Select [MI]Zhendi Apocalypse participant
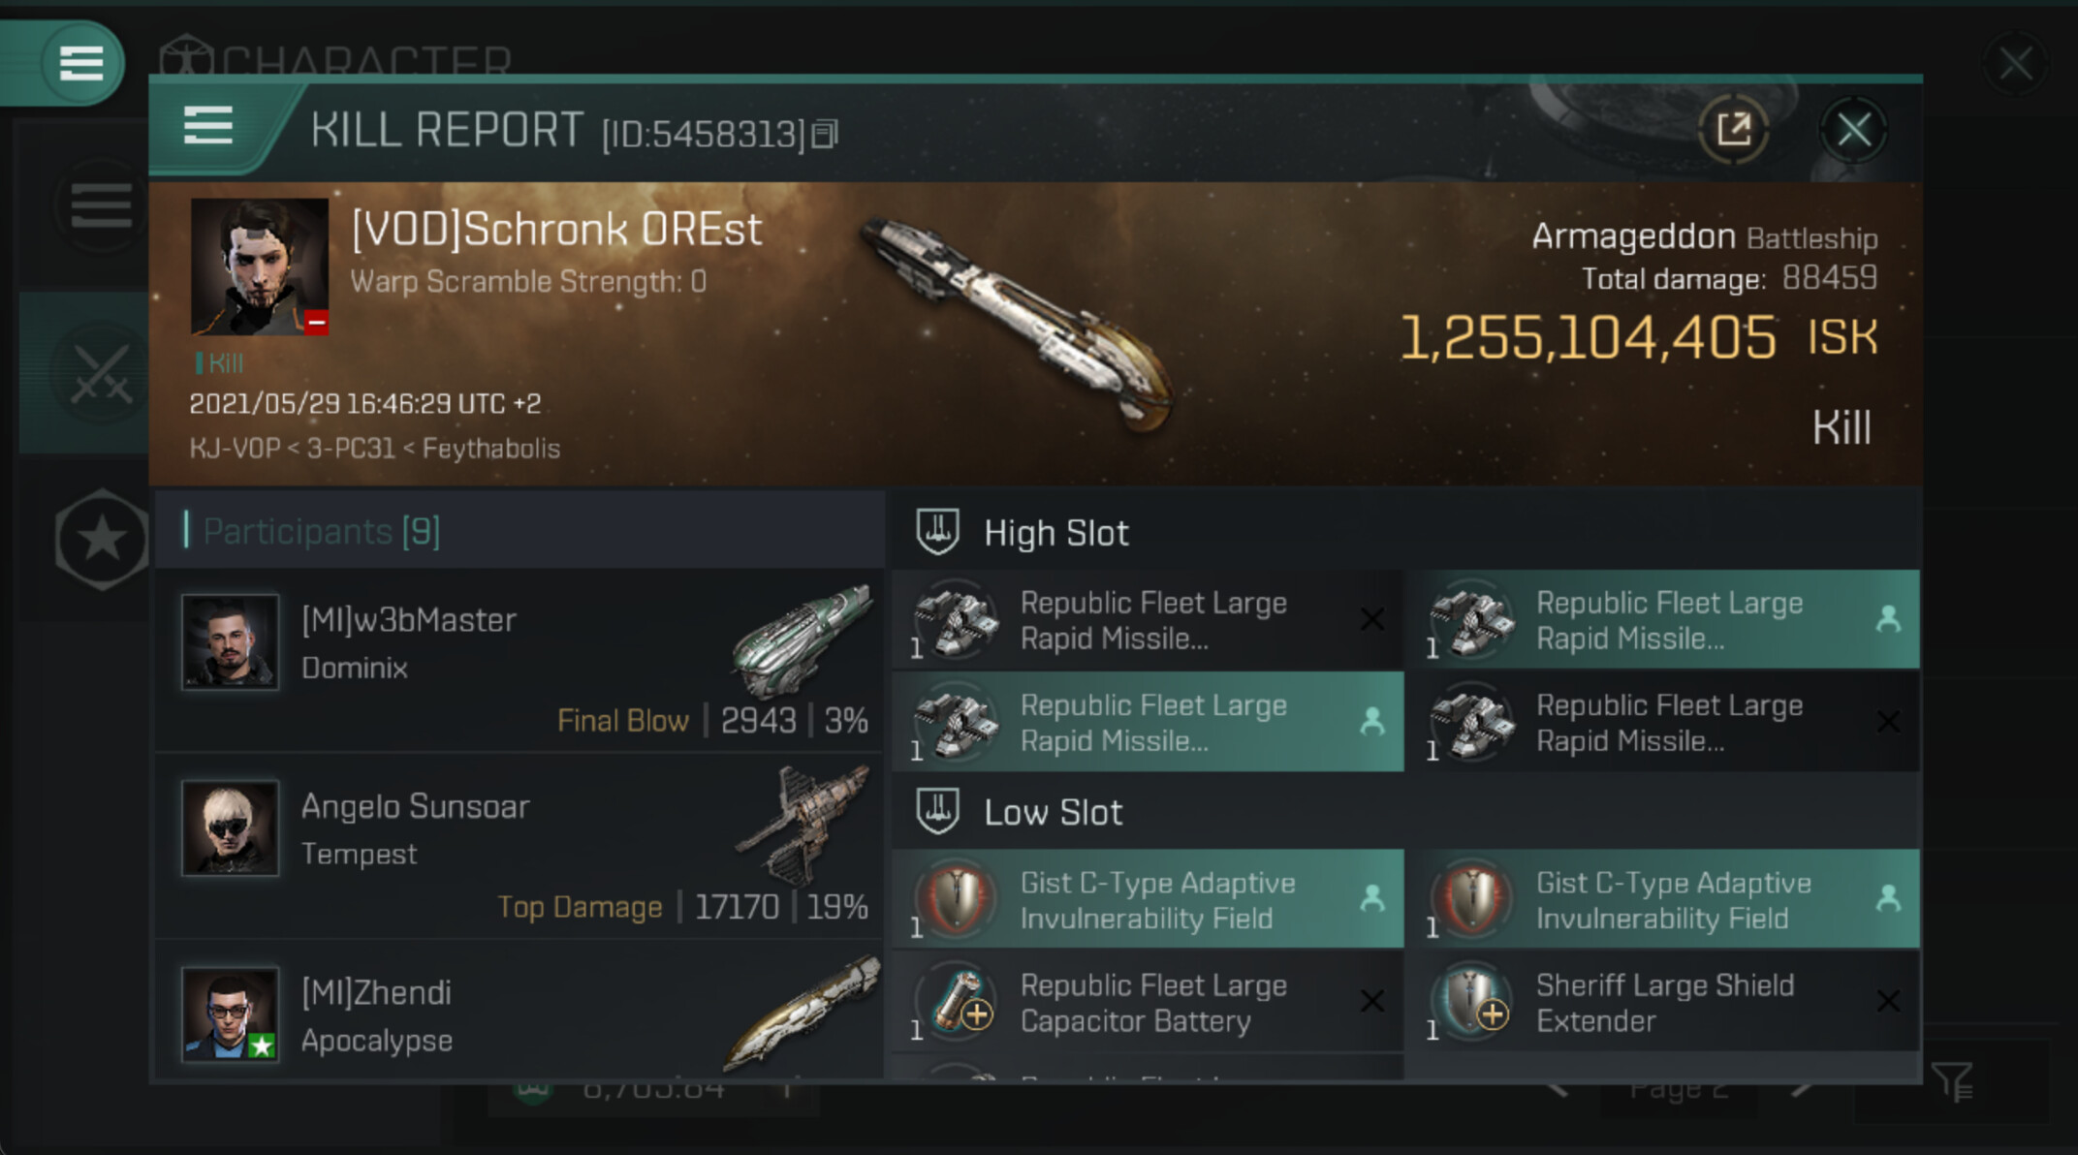This screenshot has height=1155, width=2078. click(x=519, y=1015)
